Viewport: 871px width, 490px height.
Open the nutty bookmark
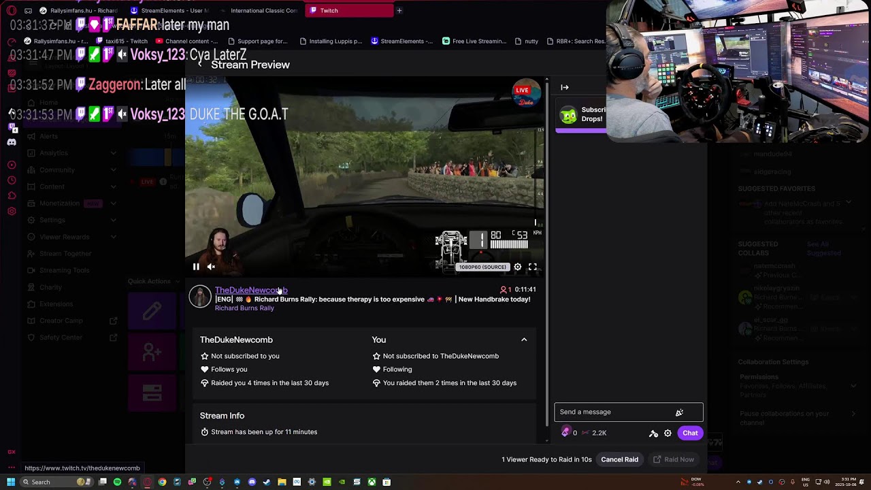(x=527, y=41)
